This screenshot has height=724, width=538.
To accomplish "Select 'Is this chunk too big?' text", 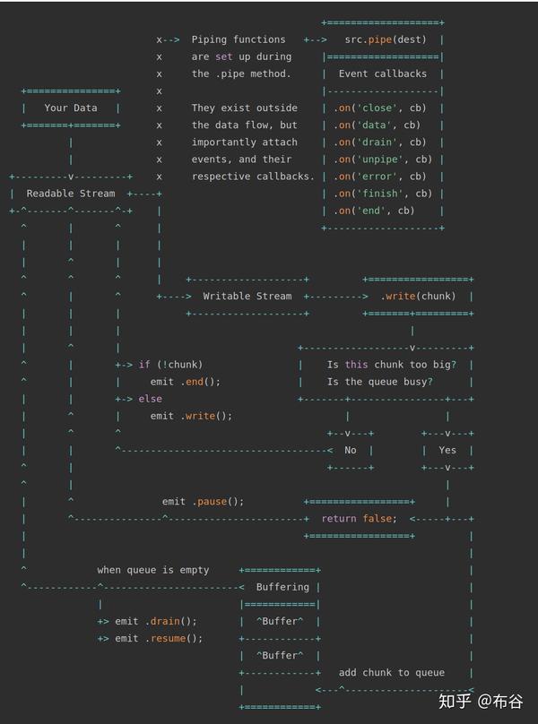I will 392,365.
